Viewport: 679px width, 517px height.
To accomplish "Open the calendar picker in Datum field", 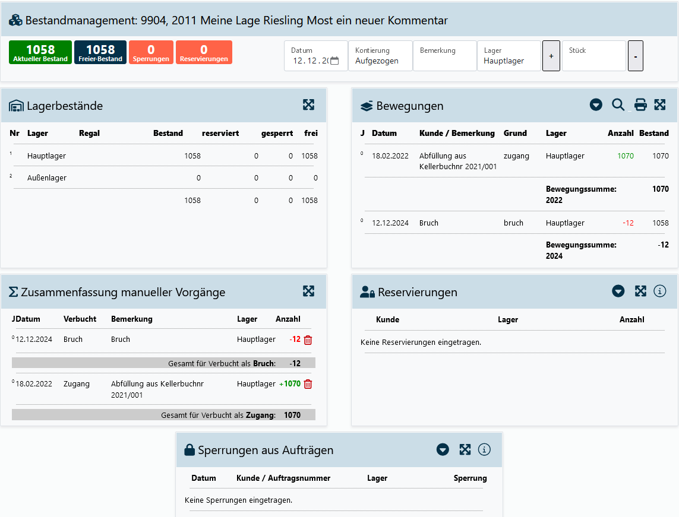I will point(334,61).
